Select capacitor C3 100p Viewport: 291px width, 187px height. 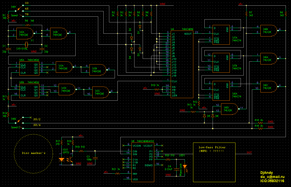[x=95, y=158]
